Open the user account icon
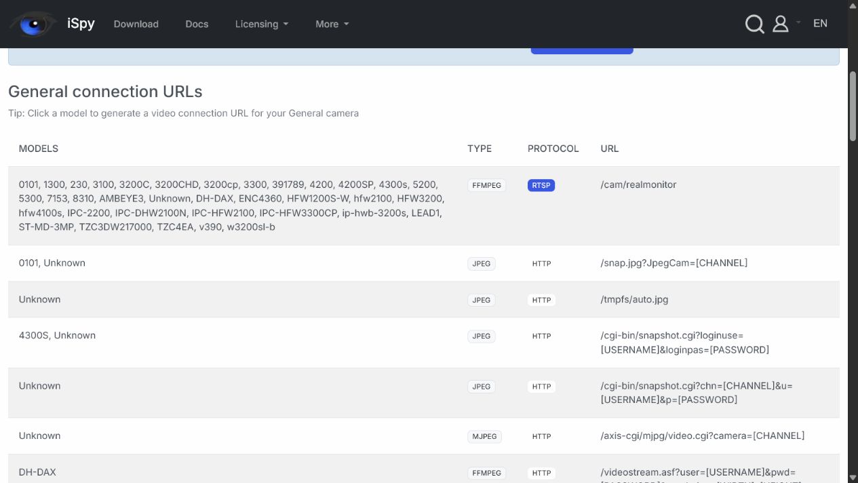This screenshot has width=858, height=483. pos(781,24)
